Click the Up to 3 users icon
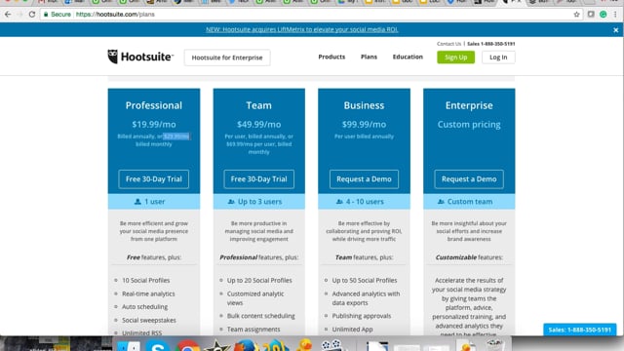This screenshot has width=624, height=351. (x=231, y=202)
